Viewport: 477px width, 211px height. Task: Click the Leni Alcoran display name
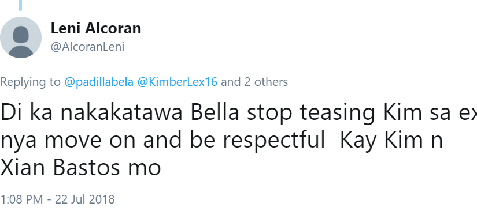(96, 28)
